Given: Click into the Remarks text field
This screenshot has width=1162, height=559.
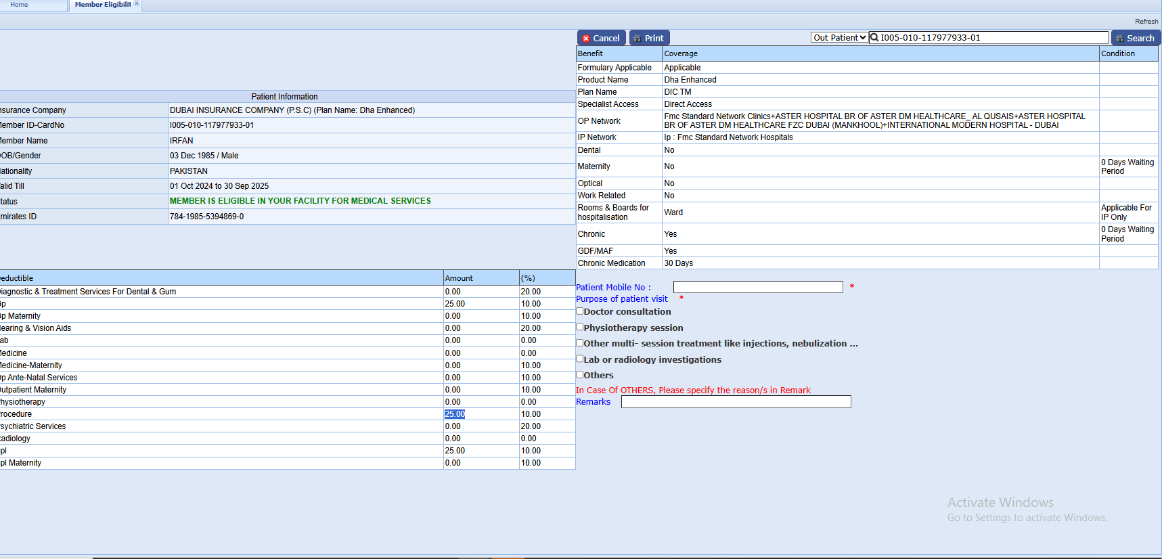Looking at the screenshot, I should (x=736, y=402).
